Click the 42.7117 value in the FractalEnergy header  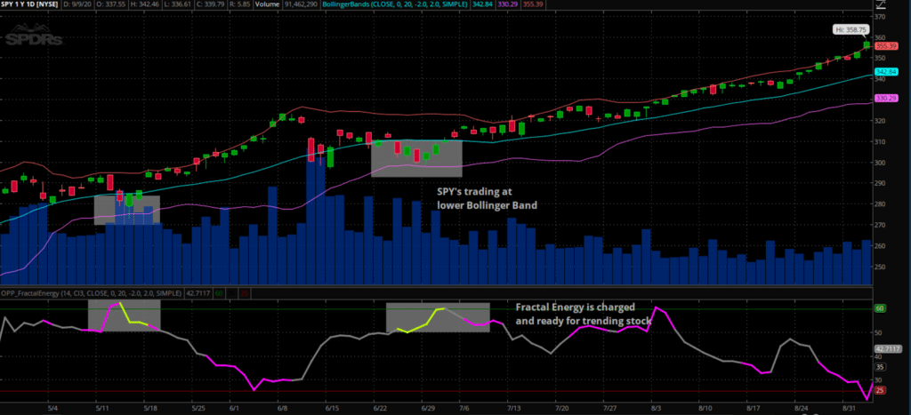click(x=198, y=293)
